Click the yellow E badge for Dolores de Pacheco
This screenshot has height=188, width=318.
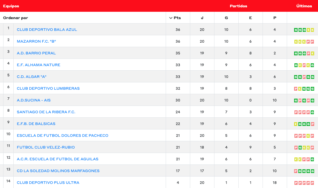click(x=308, y=136)
